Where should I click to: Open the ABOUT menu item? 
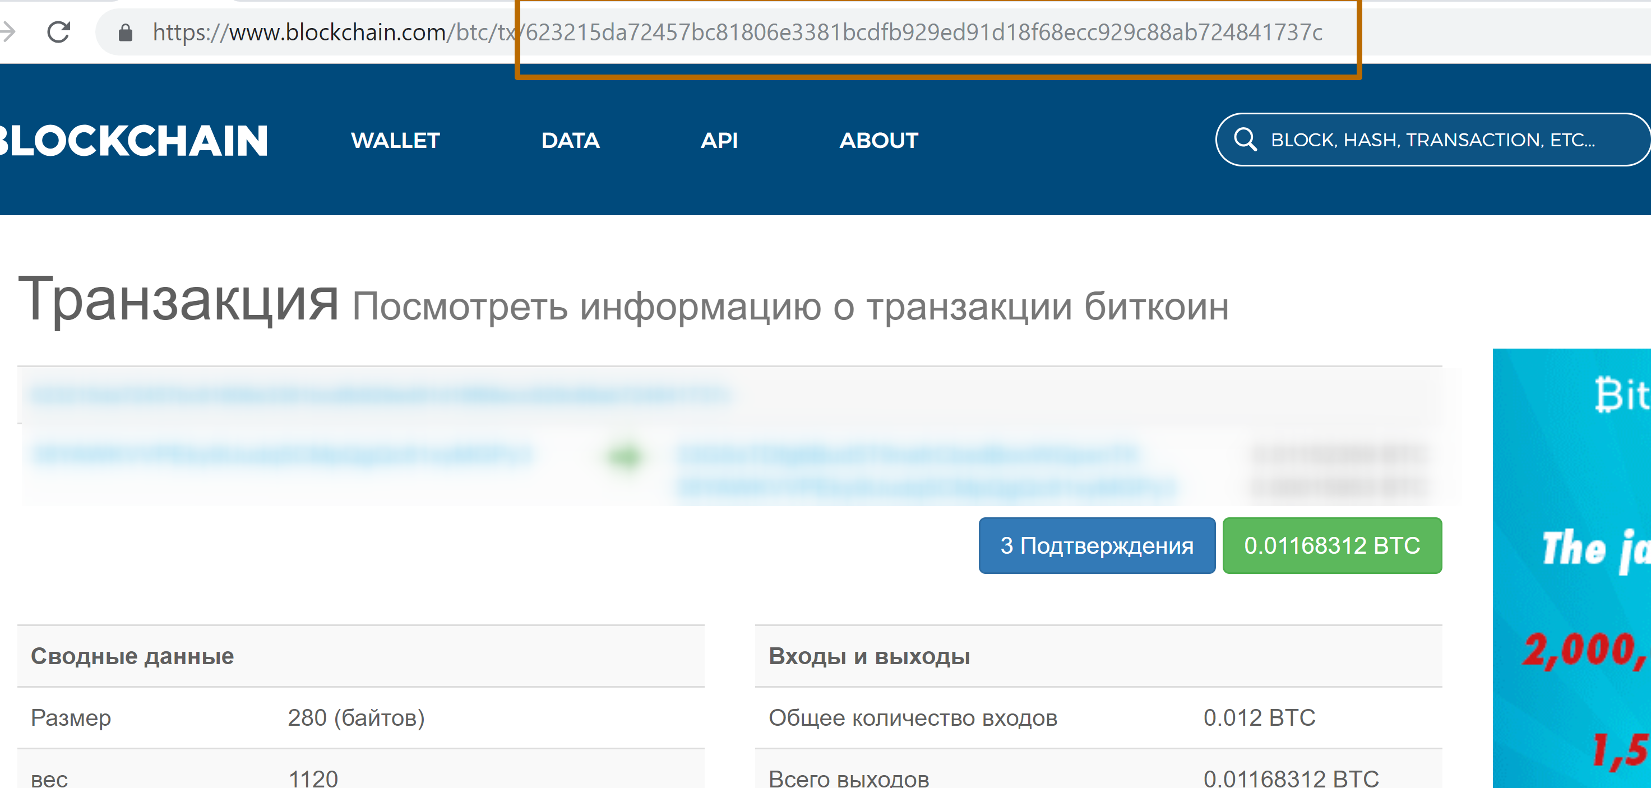[878, 140]
